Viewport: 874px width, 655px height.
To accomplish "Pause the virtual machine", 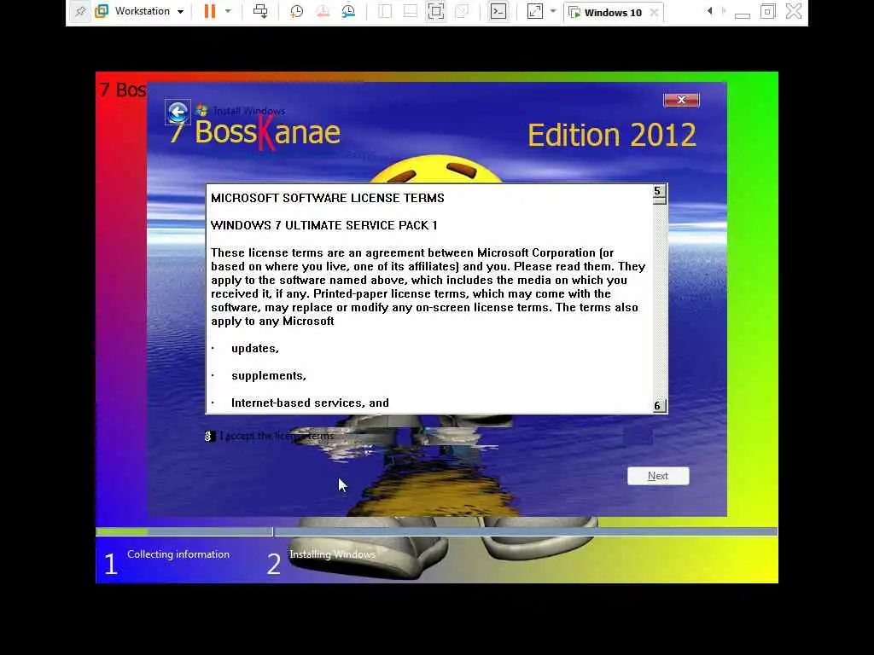I will pos(210,11).
